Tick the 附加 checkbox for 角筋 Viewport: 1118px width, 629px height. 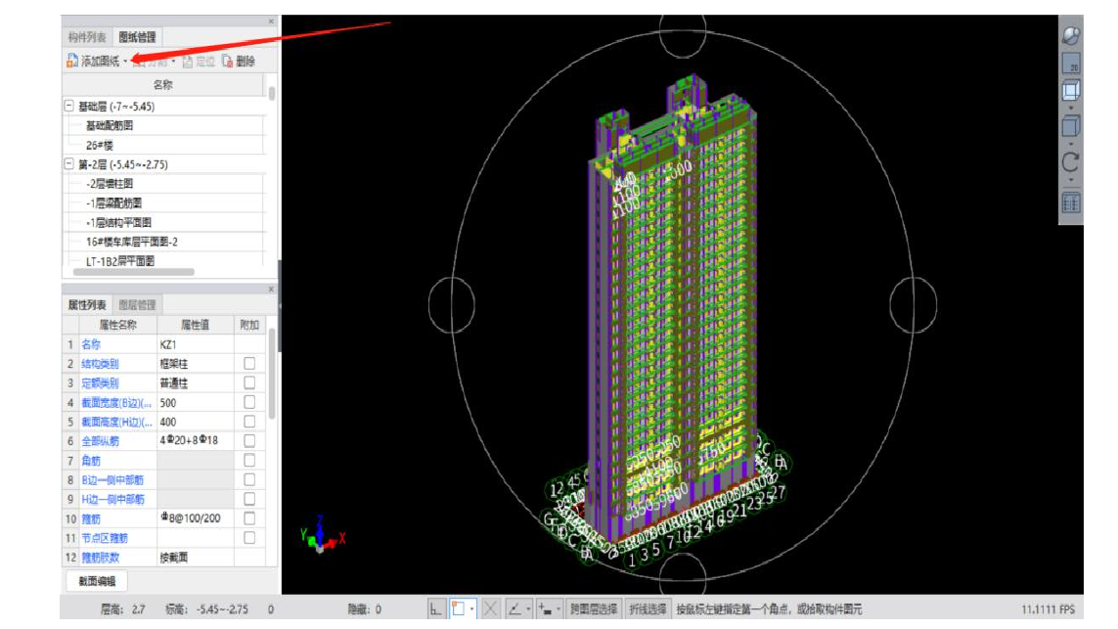249,460
